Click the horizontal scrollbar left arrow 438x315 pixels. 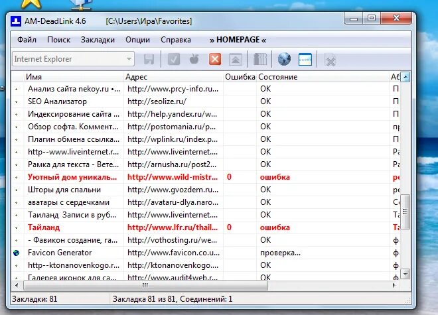(17, 285)
